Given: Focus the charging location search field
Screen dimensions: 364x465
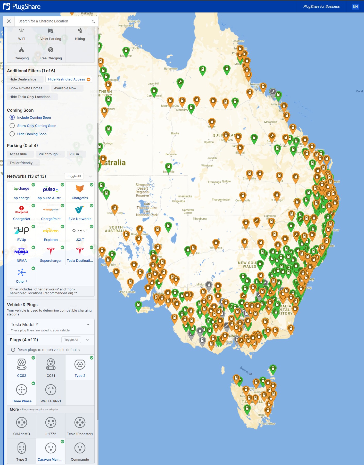Looking at the screenshot, I should click(53, 21).
